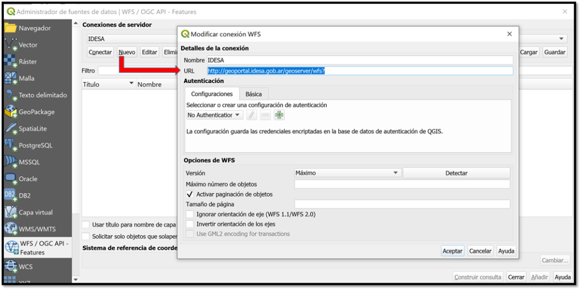The image size is (581, 290).
Task: Close the Modificar conexión WFS dialog
Action: (x=510, y=34)
